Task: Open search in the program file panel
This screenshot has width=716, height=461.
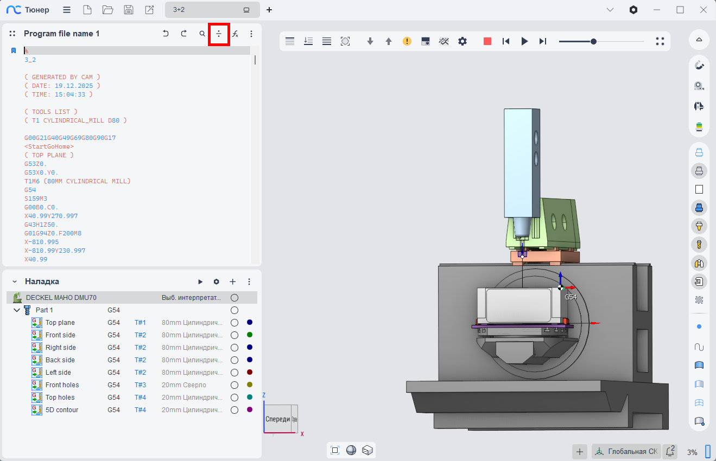Action: 202,34
